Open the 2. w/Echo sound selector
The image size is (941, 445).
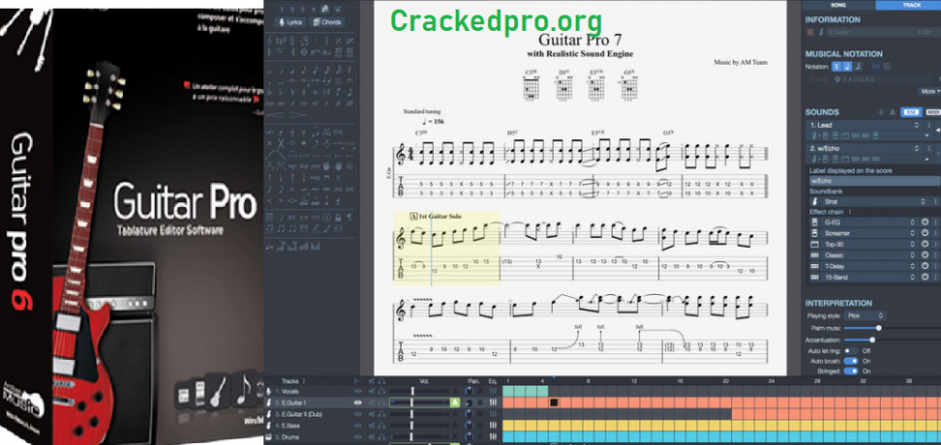917,148
